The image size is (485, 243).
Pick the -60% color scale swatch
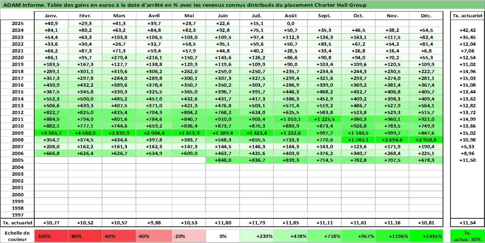click(119, 236)
